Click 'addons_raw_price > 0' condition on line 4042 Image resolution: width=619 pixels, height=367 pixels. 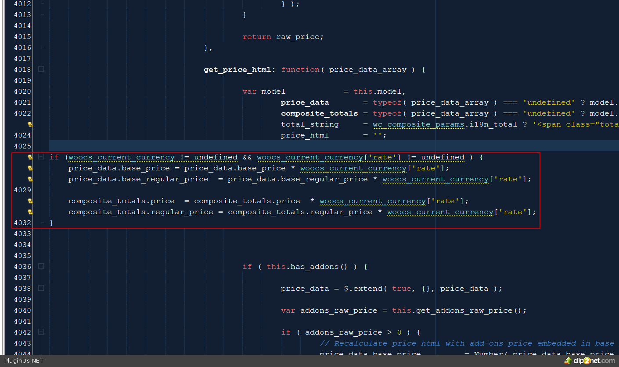tap(353, 332)
